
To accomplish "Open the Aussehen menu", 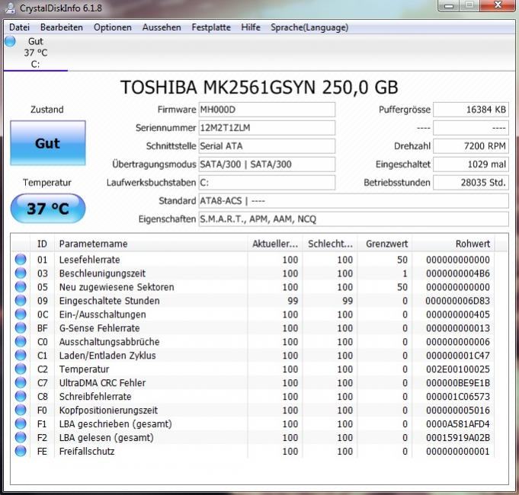I will 162,27.
